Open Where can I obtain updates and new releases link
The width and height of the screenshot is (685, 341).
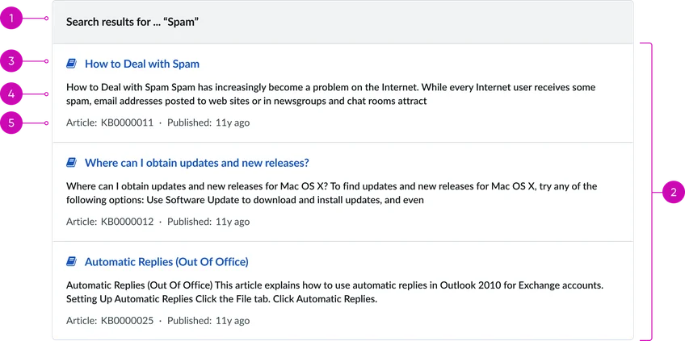tap(197, 163)
